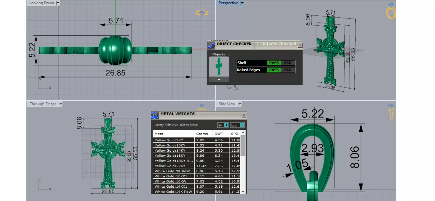
Task: Select the White Gold:14KX1 row
Action: [x=196, y=187]
